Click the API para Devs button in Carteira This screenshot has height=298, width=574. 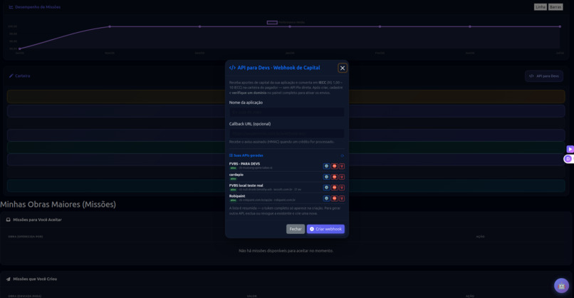coord(544,76)
